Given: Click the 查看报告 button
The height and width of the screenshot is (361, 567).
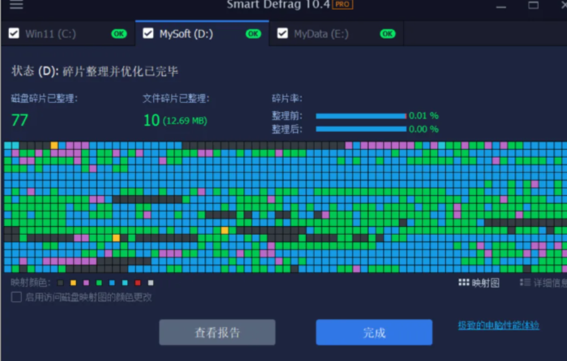Looking at the screenshot, I should tap(217, 332).
